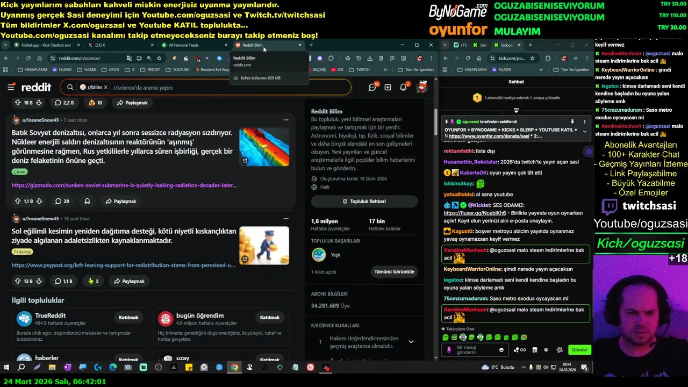Open Topluluk Rehberi button

click(364, 201)
